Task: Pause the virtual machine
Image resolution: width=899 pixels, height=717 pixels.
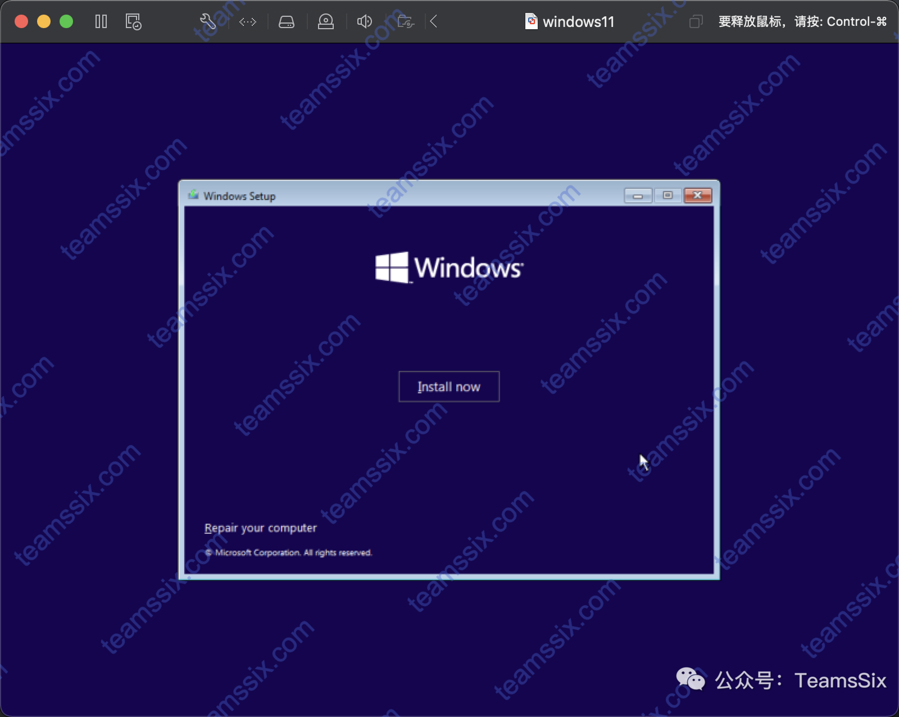Action: pyautogui.click(x=101, y=22)
